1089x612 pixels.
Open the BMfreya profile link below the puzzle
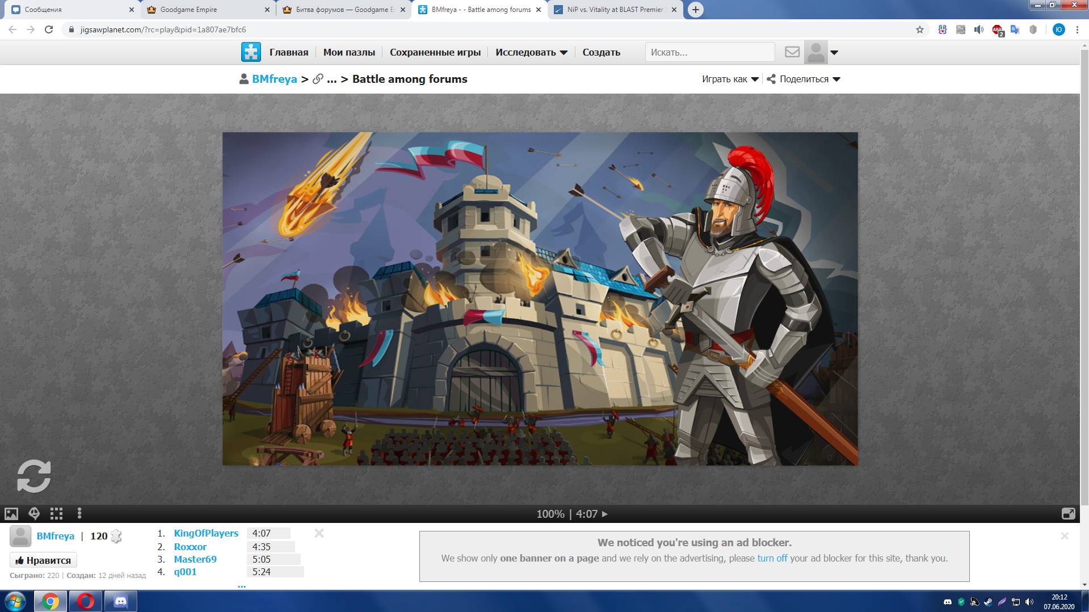[56, 536]
